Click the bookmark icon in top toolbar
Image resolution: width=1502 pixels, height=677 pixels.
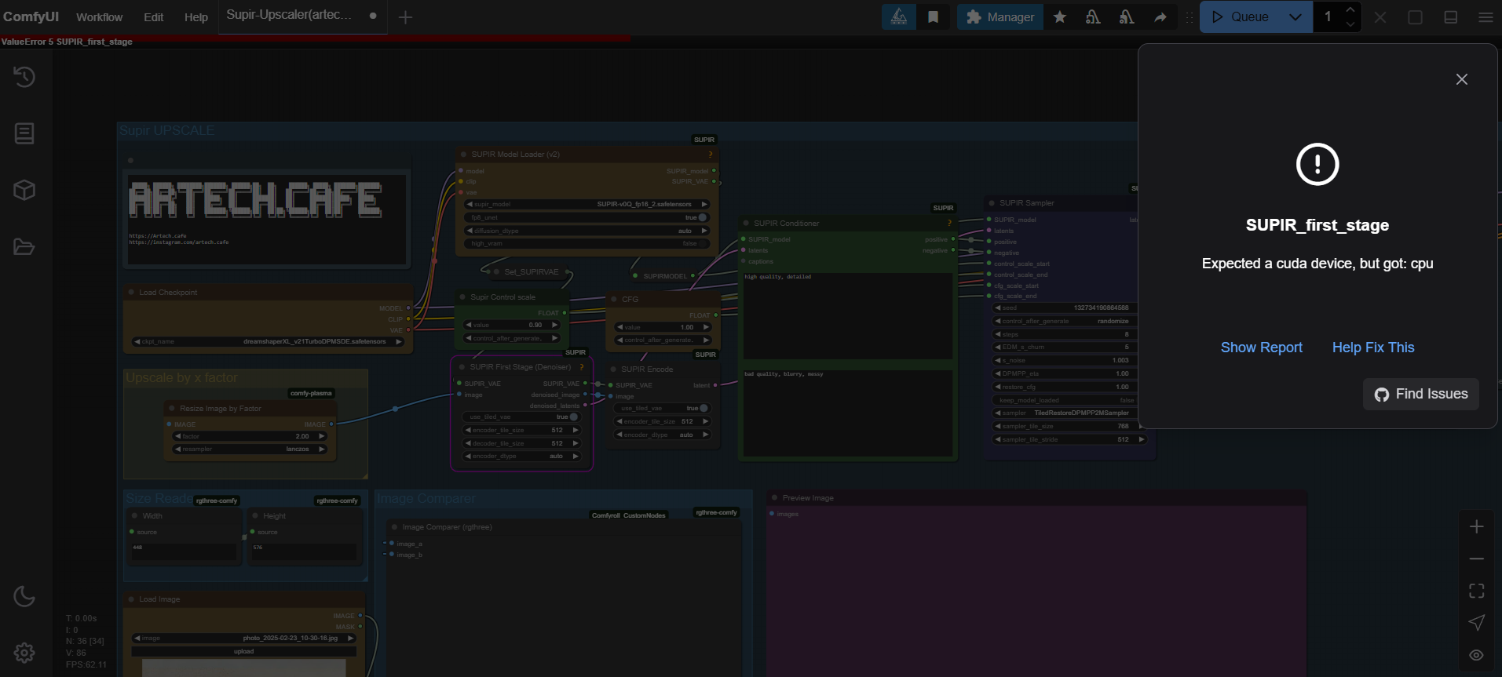933,17
